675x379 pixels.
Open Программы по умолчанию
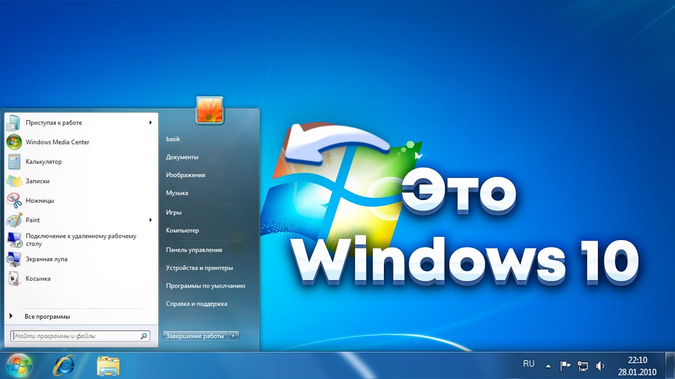[206, 286]
